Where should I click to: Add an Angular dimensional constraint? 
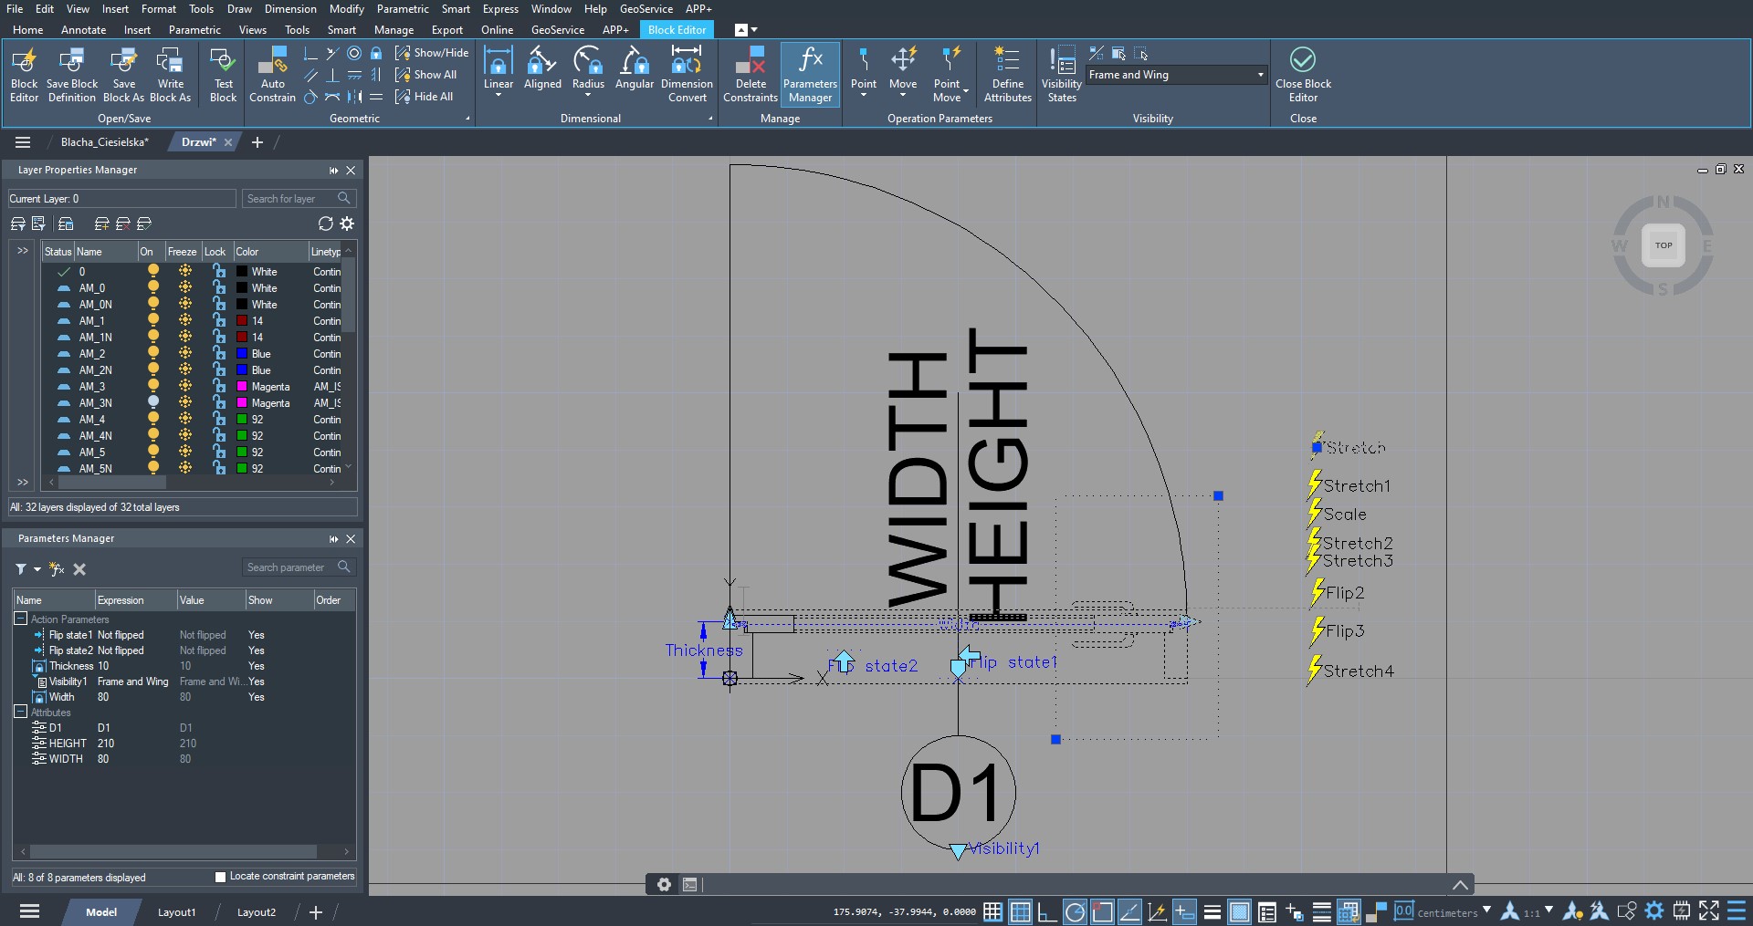[x=634, y=69]
